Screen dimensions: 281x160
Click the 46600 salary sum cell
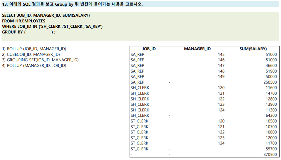(271, 66)
